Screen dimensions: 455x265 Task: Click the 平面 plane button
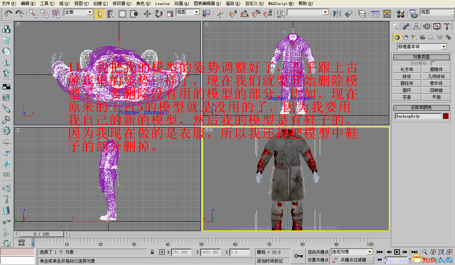(x=436, y=97)
